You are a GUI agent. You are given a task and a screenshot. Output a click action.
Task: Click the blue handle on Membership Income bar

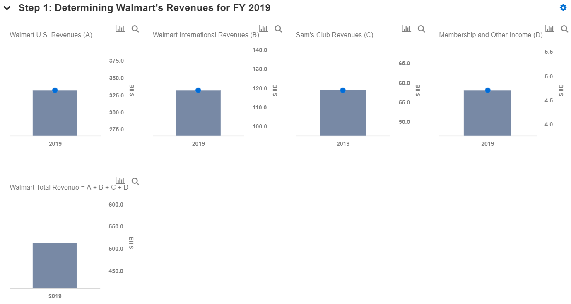tap(488, 90)
